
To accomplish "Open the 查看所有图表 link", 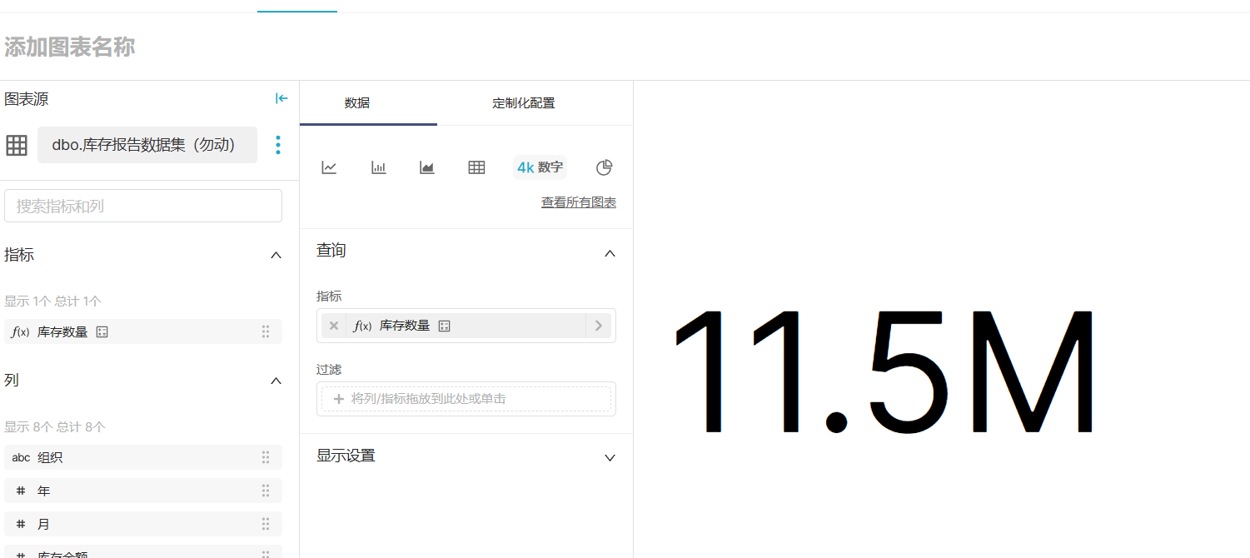I will coord(579,202).
